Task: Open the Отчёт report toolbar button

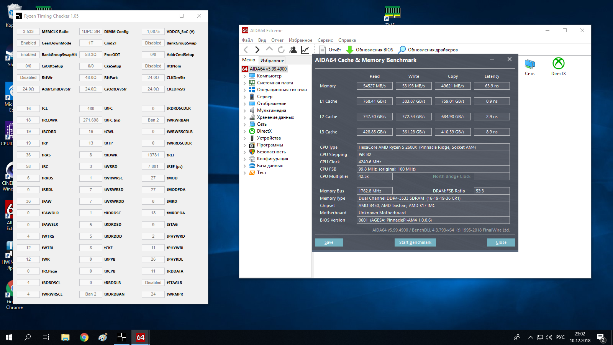Action: (x=330, y=49)
